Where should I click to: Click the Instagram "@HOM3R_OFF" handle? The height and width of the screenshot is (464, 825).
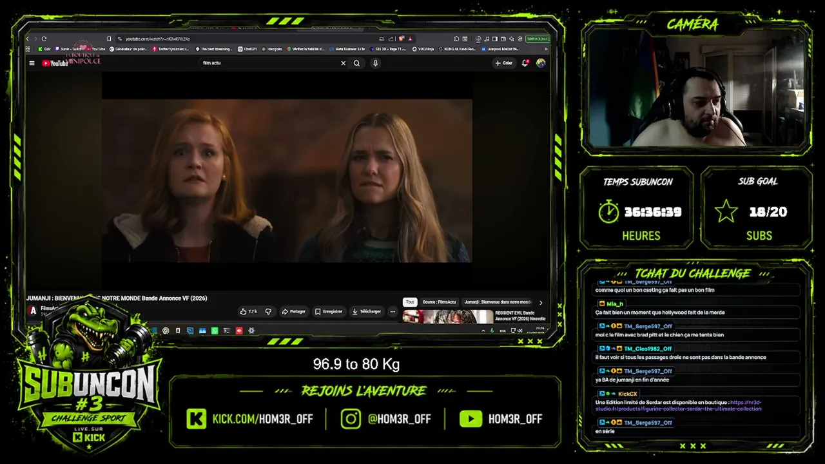pos(400,419)
